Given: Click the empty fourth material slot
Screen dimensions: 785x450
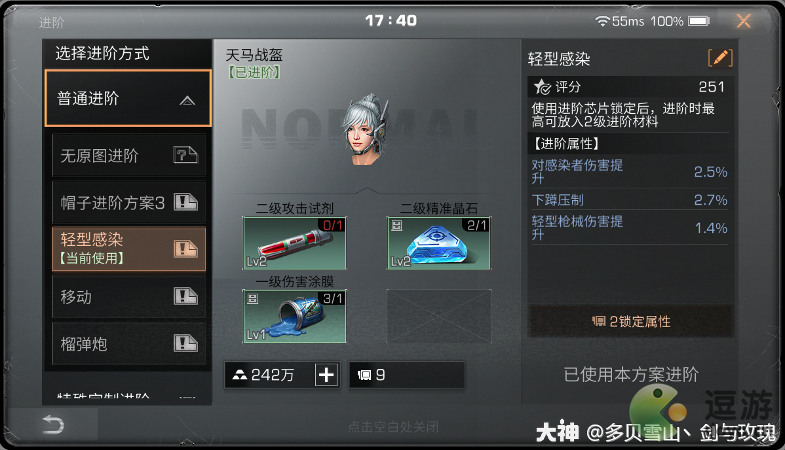Looking at the screenshot, I should click(439, 316).
